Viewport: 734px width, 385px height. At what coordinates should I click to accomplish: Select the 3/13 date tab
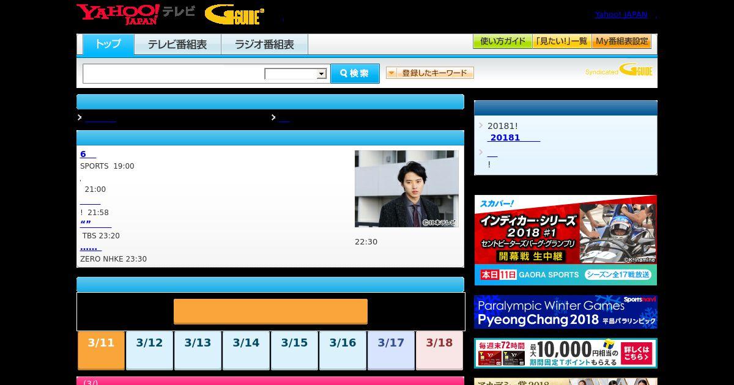pyautogui.click(x=198, y=350)
